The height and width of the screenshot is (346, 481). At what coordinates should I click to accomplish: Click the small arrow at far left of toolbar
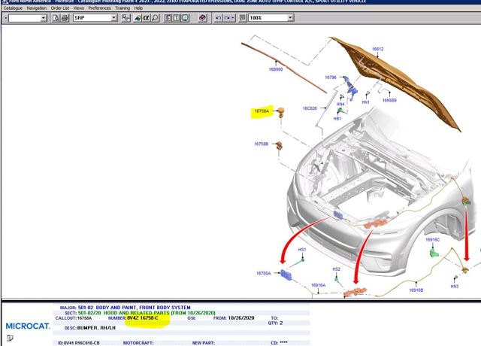tap(6, 18)
